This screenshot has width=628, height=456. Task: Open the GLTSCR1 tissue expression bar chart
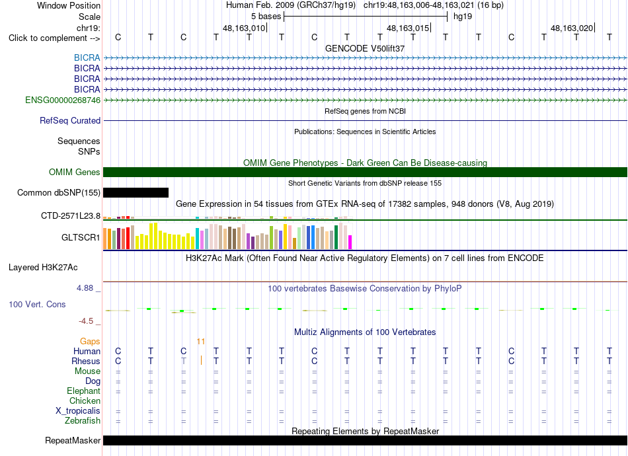(227, 236)
